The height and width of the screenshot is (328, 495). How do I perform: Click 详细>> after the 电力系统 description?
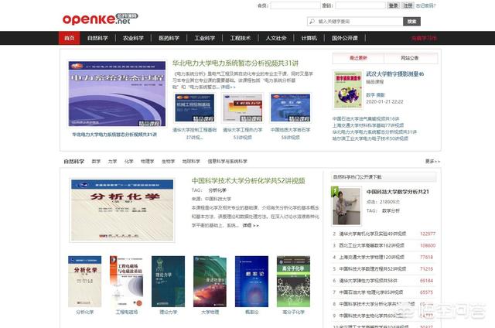pyautogui.click(x=228, y=87)
